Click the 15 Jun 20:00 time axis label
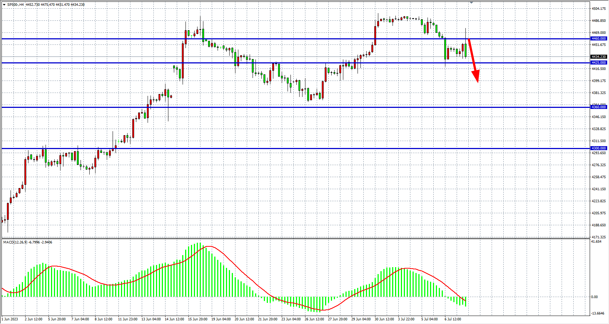The height and width of the screenshot is (324, 609). [198, 319]
